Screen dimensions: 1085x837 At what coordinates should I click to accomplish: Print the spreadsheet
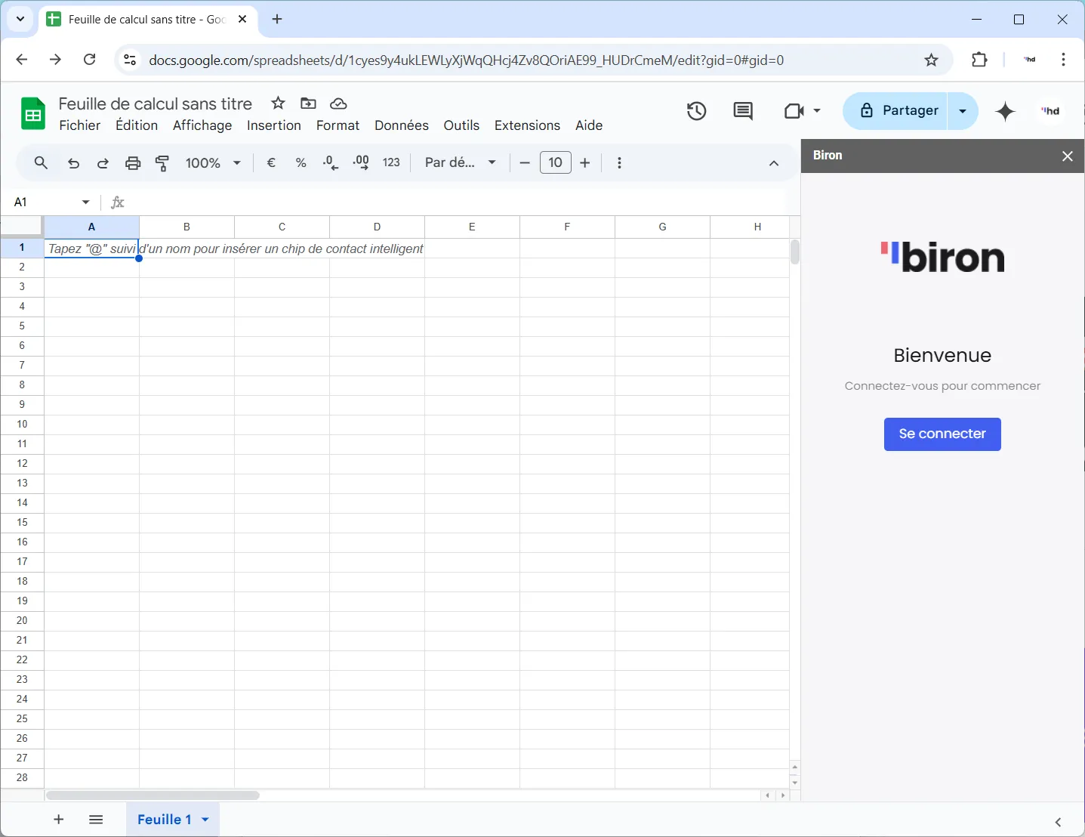133,163
